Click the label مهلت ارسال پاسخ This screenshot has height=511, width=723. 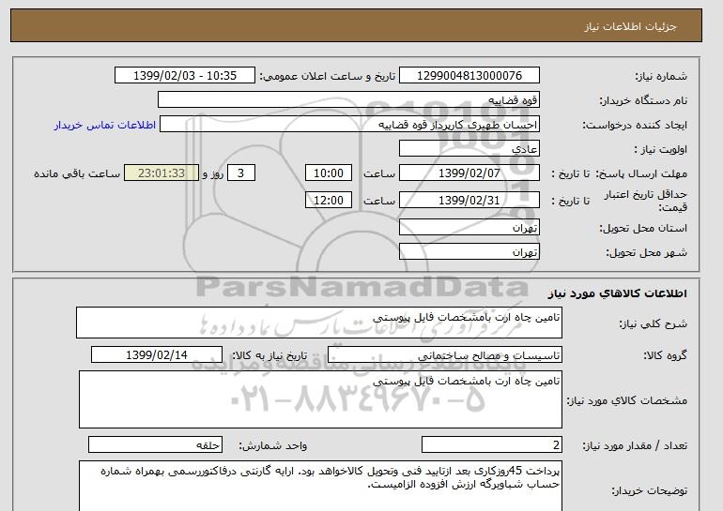coord(641,173)
